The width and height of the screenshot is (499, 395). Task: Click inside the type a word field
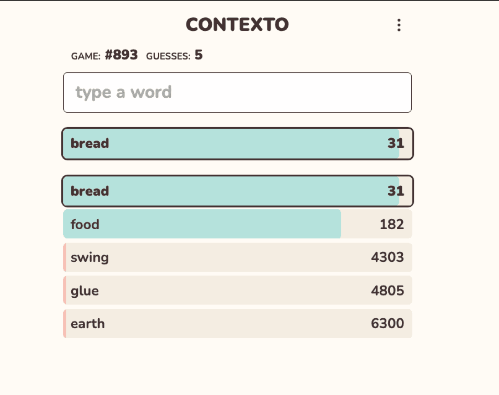pos(237,92)
